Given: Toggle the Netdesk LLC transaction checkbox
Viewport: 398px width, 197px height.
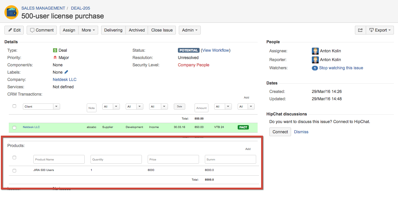Looking at the screenshot, I should pyautogui.click(x=14, y=128).
